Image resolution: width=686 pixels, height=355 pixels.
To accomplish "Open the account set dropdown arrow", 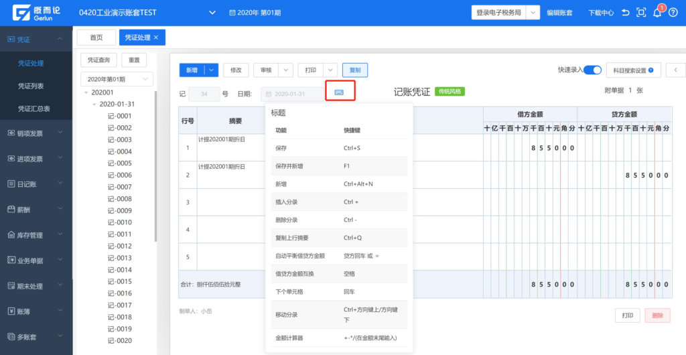I will click(x=212, y=13).
